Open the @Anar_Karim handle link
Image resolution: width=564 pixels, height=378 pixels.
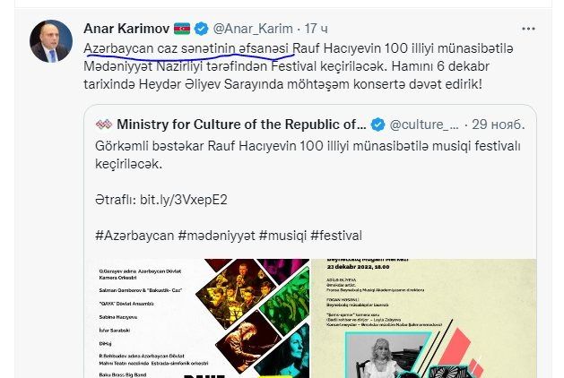point(253,29)
